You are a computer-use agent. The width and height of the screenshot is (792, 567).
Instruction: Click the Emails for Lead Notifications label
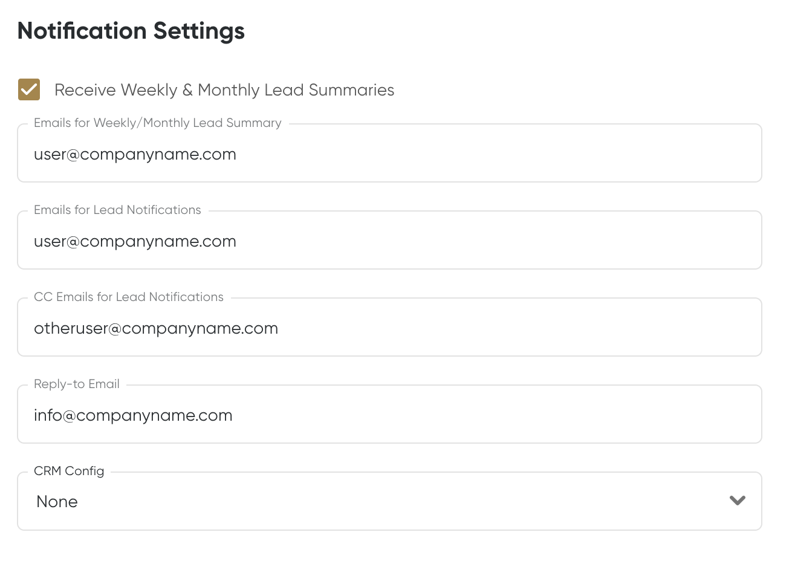[117, 210]
